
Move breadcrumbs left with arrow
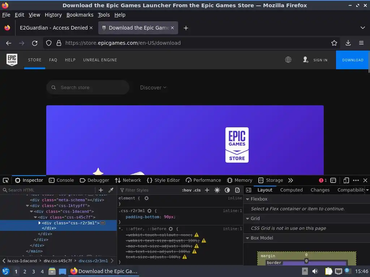click(x=4, y=261)
